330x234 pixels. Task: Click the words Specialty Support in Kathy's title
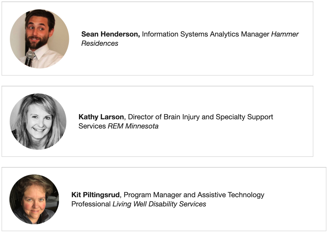(244, 117)
